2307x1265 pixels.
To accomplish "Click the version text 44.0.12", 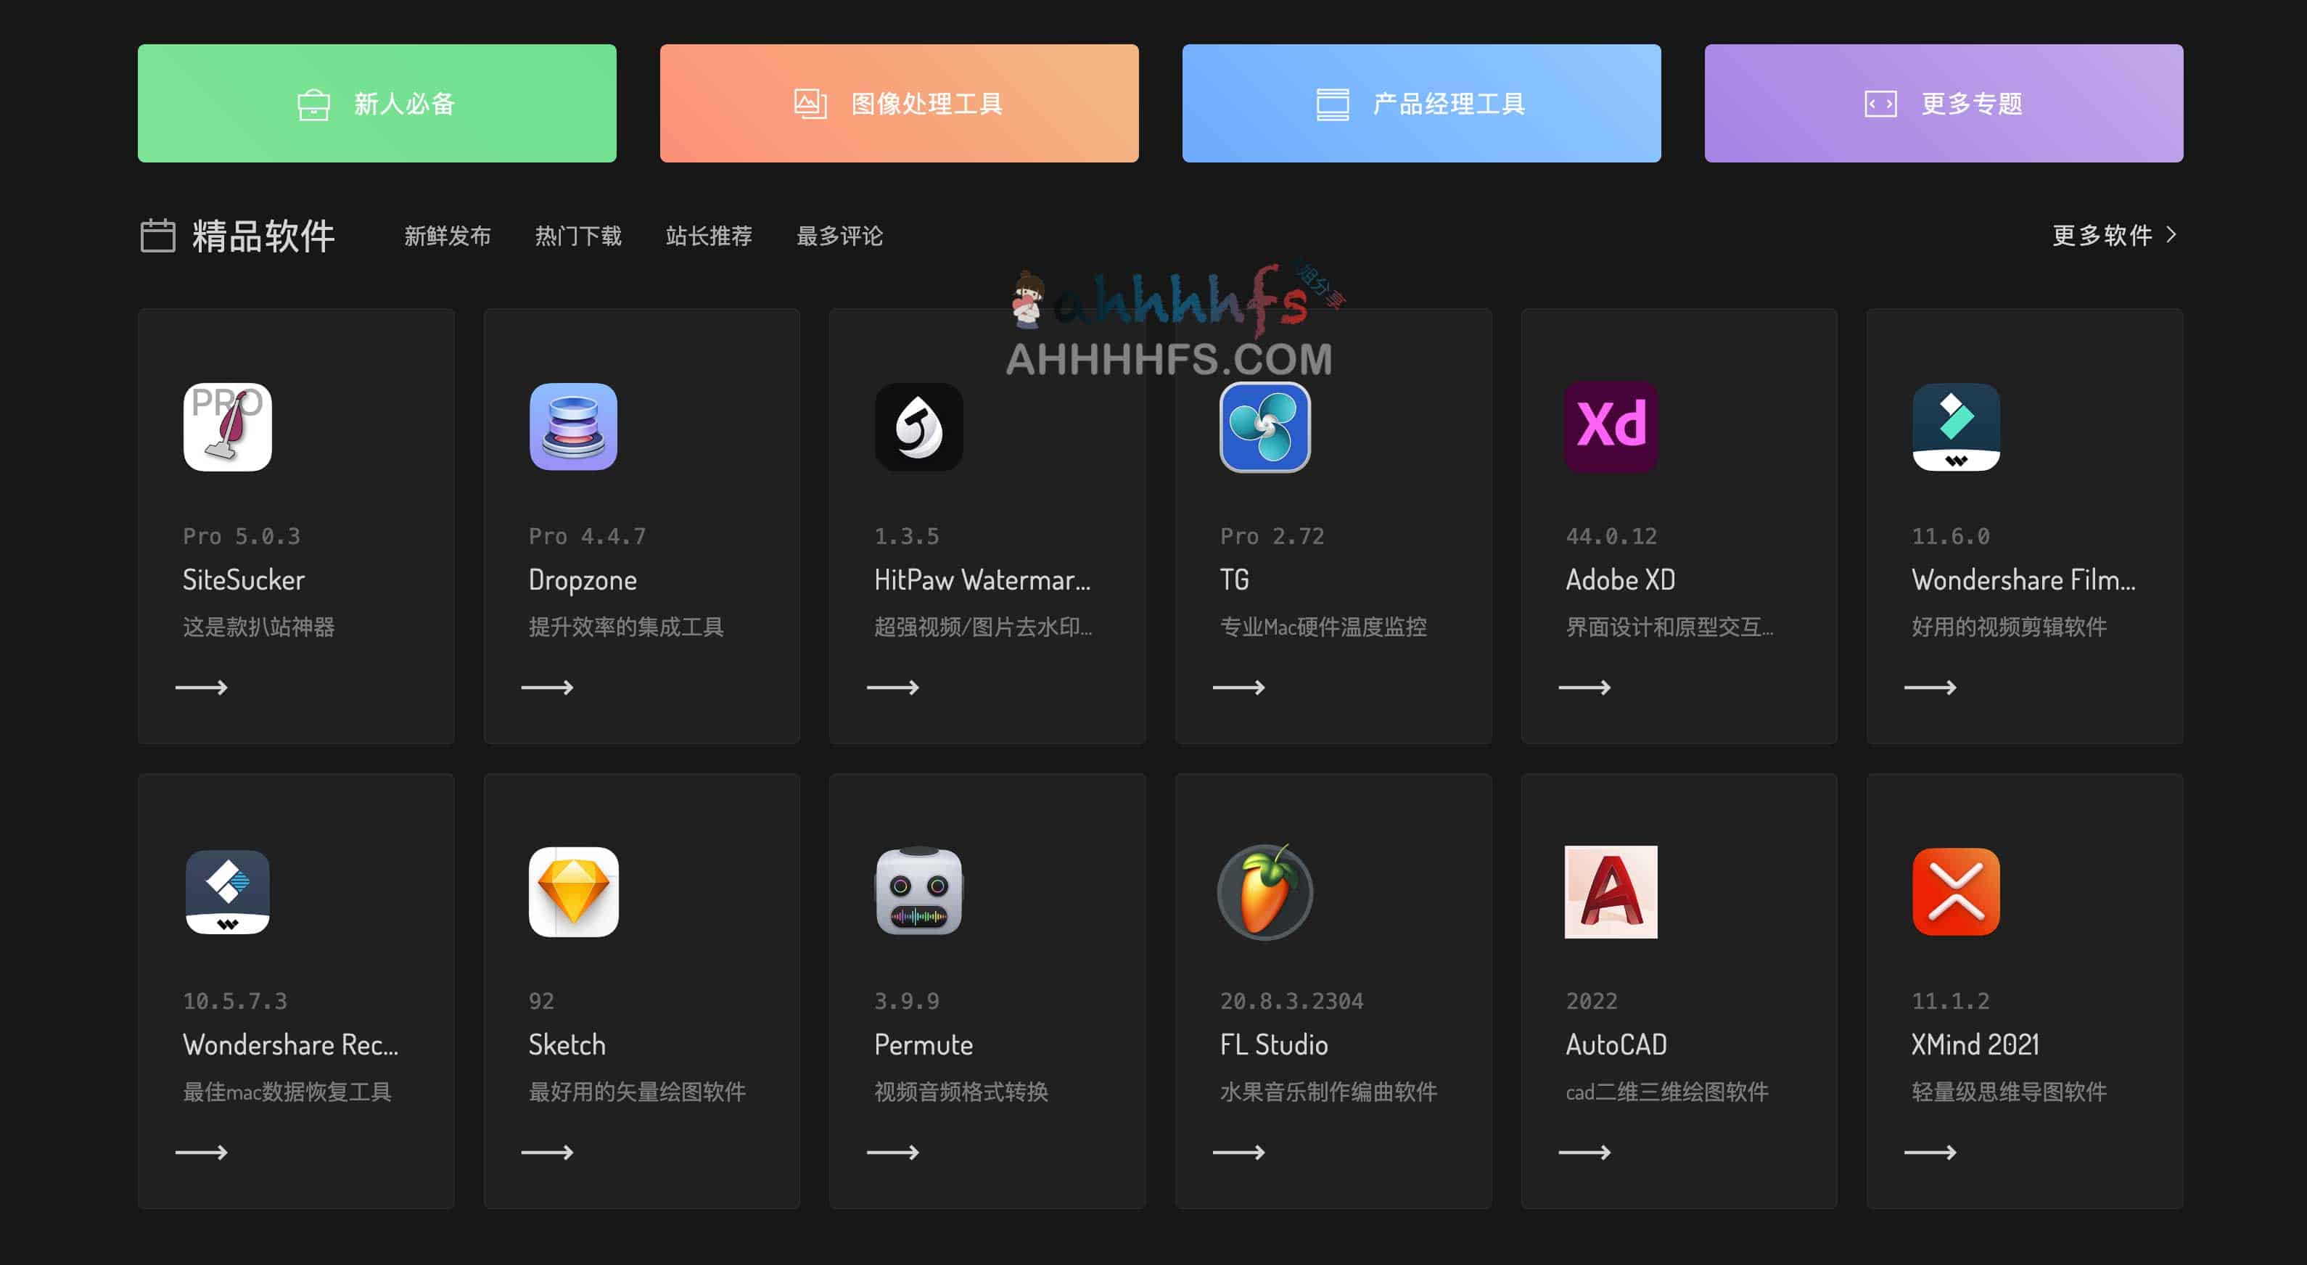I will coord(1611,536).
